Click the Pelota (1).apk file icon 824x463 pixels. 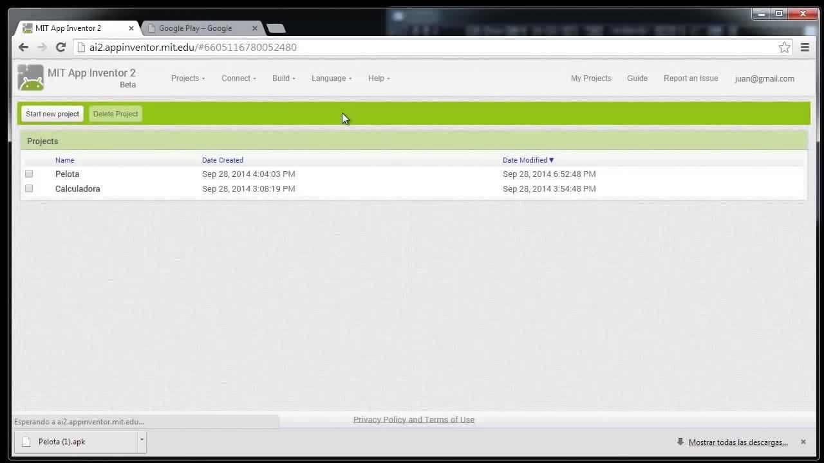coord(26,442)
